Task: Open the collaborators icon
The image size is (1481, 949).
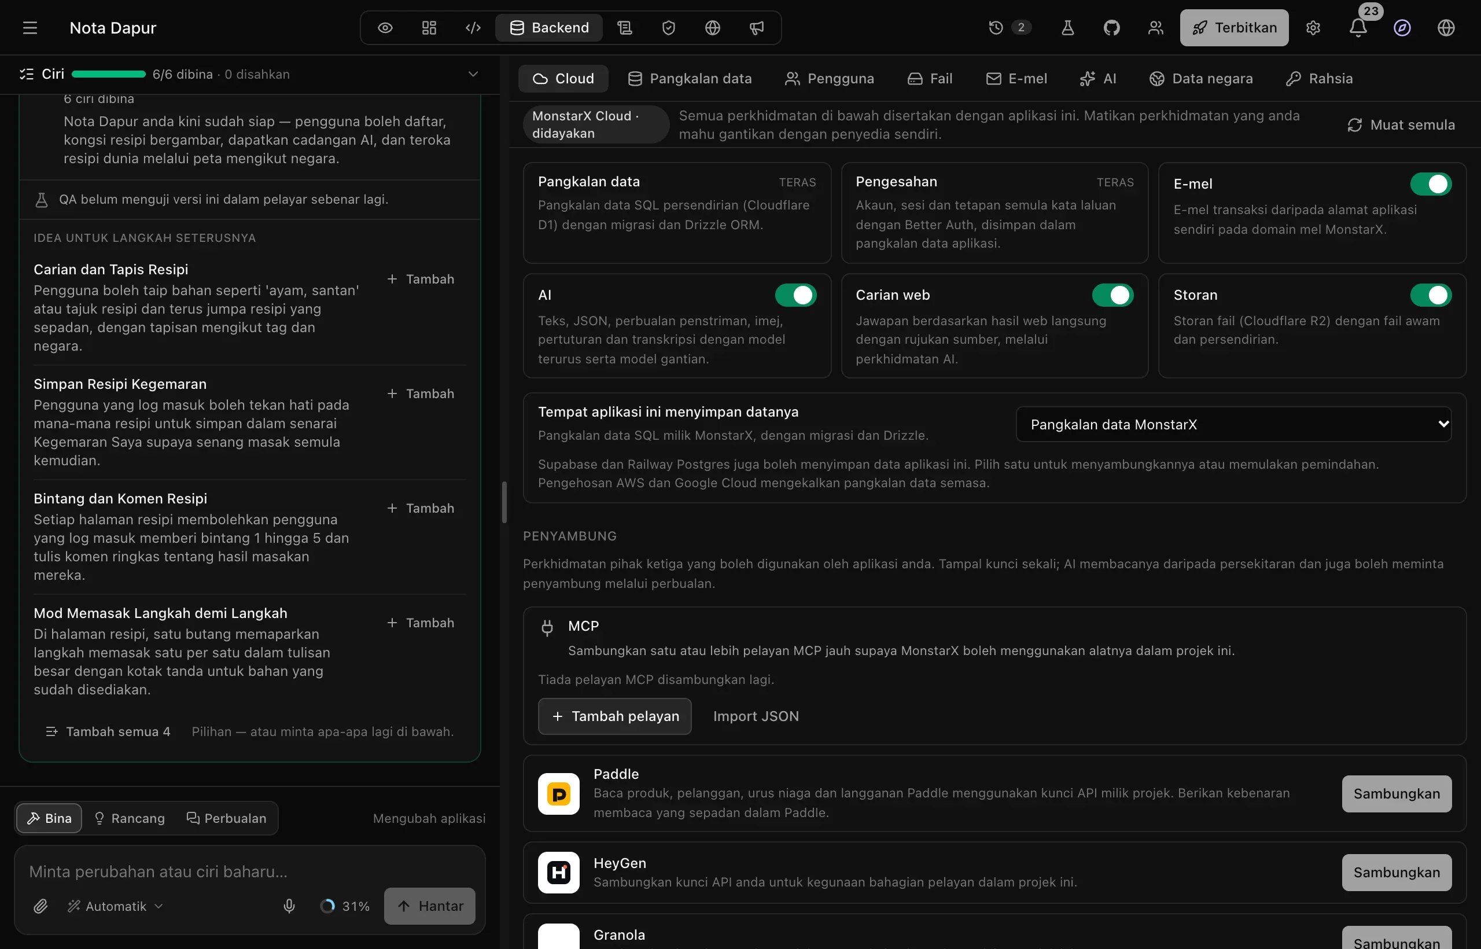Action: [x=1156, y=28]
